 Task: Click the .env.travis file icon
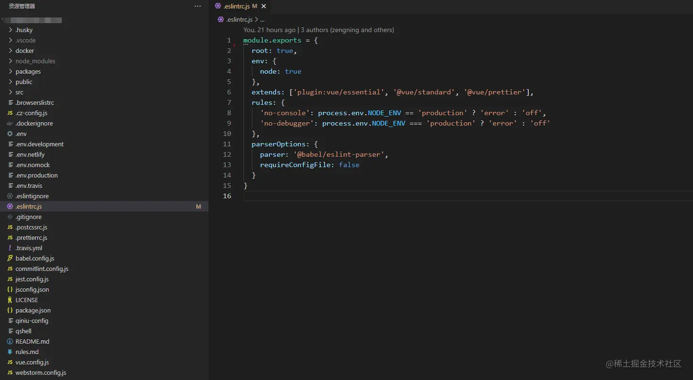click(x=10, y=186)
